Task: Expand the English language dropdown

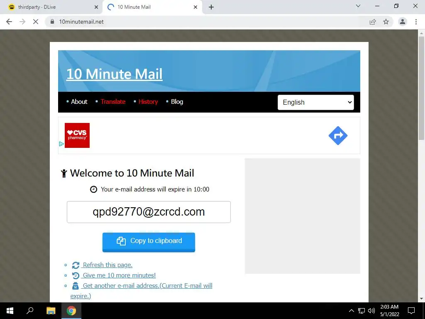Action: pyautogui.click(x=316, y=102)
